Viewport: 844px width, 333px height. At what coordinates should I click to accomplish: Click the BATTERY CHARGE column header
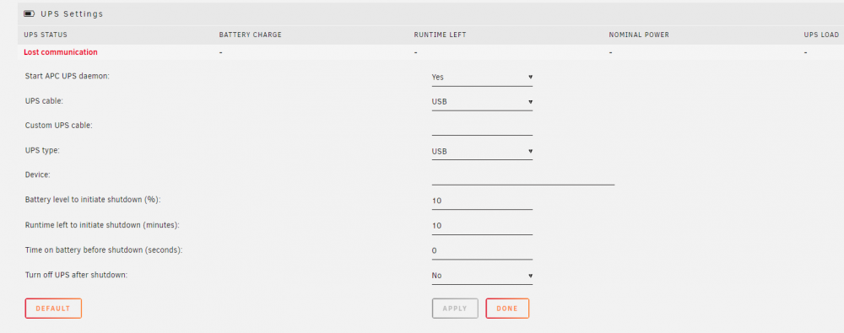[x=251, y=35]
